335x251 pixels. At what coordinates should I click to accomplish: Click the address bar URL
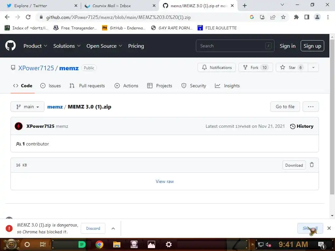118,17
